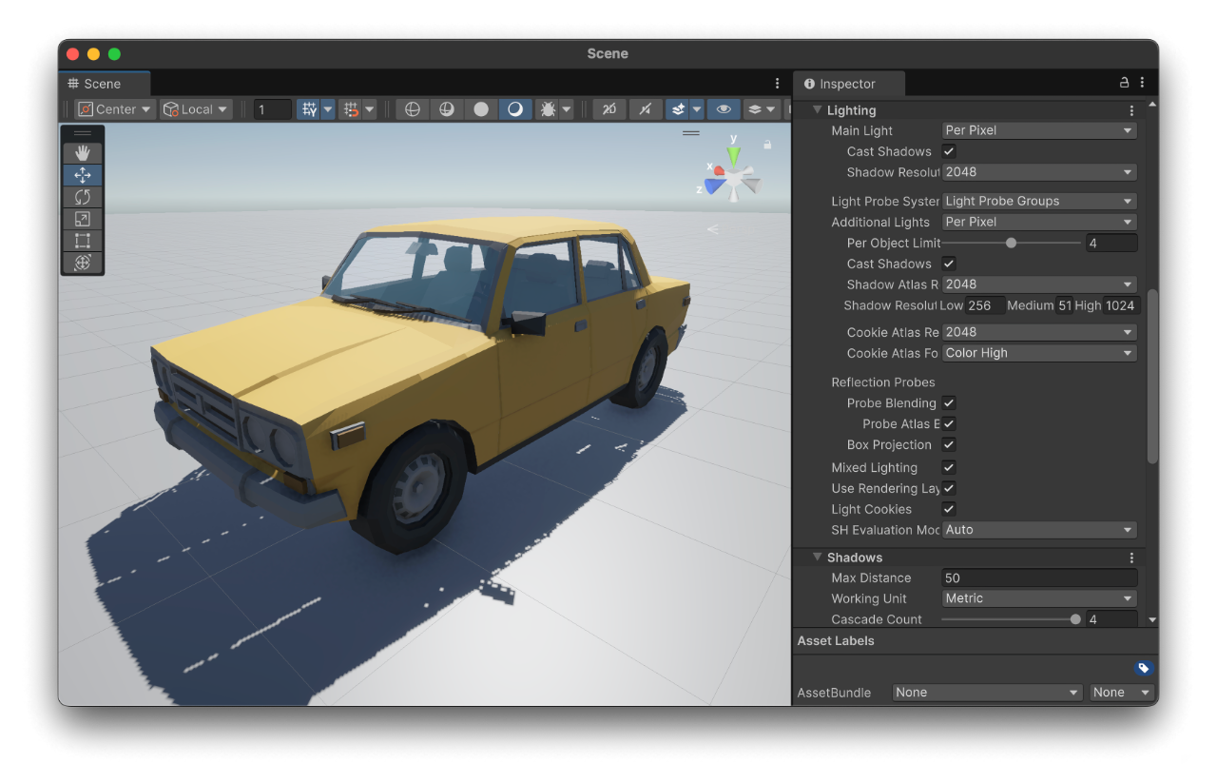Collapse the tools overlay via its handle
1217x783 pixels.
point(83,133)
